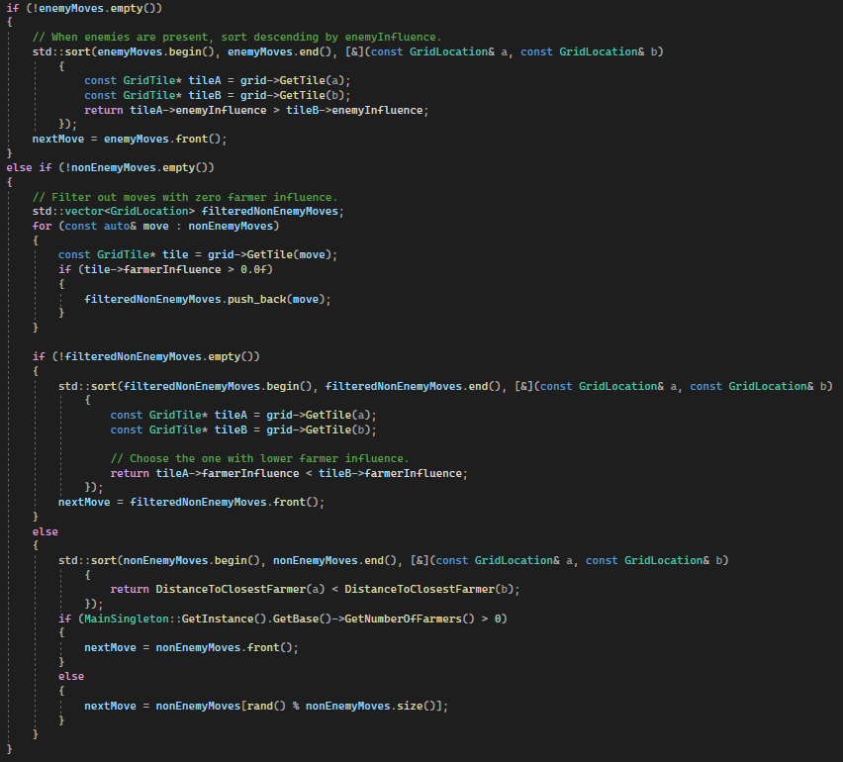
Task: Click the 'else' before the rand() assignment
Action: pyautogui.click(x=71, y=677)
